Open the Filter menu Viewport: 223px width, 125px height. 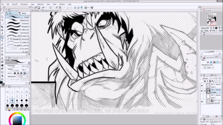[x=55, y=4]
